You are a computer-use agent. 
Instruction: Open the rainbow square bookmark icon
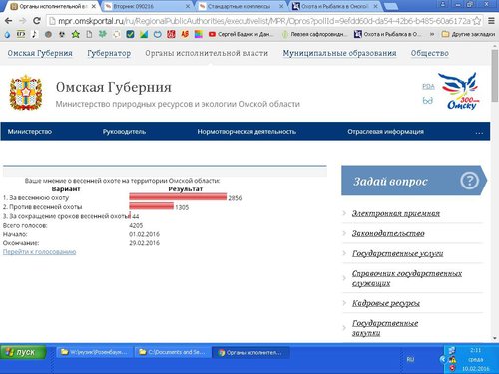199,34
